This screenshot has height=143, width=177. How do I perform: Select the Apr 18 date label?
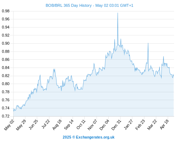[164, 124]
